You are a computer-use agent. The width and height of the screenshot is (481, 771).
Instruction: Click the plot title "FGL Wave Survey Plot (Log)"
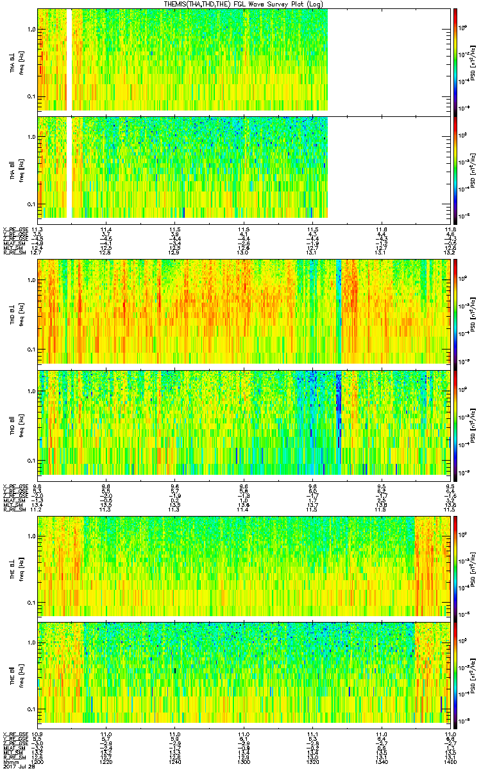coord(278,4)
